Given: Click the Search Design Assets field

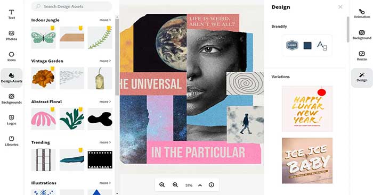Looking at the screenshot, I should (x=71, y=6).
